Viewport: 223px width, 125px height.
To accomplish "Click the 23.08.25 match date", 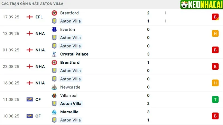I will pyautogui.click(x=11, y=66).
